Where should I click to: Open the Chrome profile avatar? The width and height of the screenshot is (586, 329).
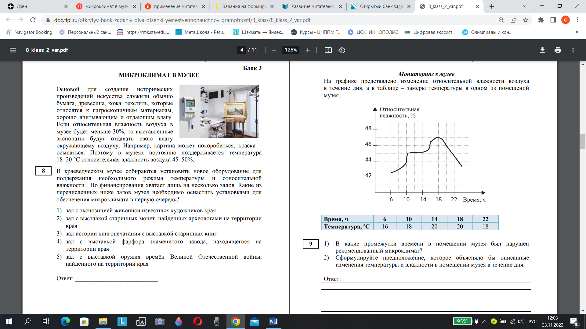click(x=565, y=20)
